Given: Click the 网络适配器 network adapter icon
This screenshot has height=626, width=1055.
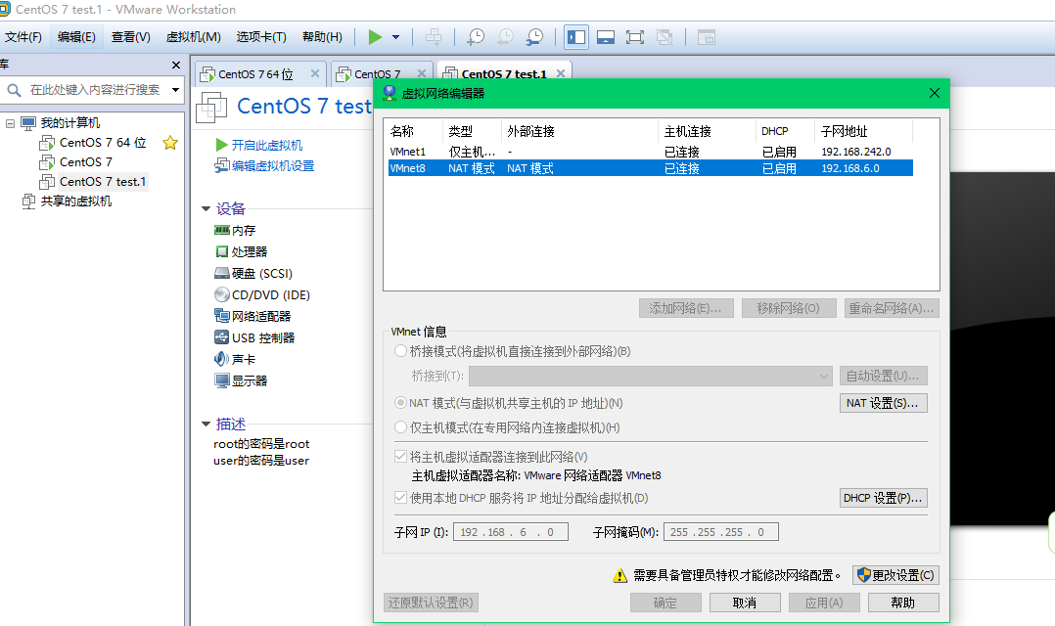Looking at the screenshot, I should [x=221, y=315].
